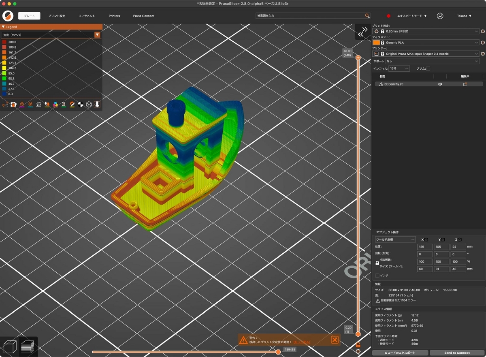
Task: Collapse the sidebar with double-arrow icon
Action: [363, 32]
